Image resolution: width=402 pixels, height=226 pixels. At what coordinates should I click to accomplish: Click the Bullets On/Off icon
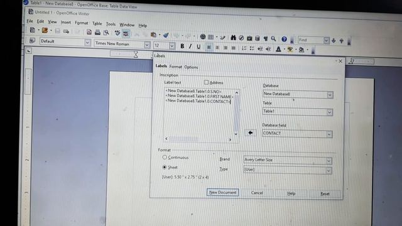[x=252, y=48]
